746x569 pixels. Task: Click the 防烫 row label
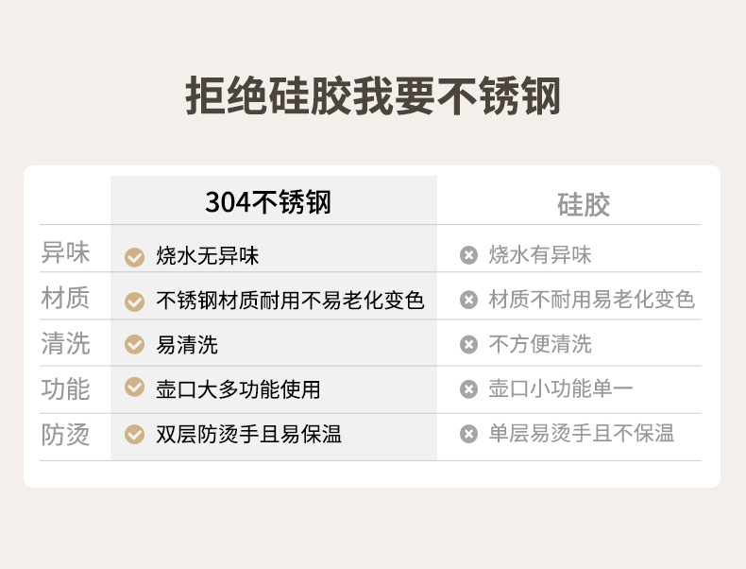tap(66, 435)
